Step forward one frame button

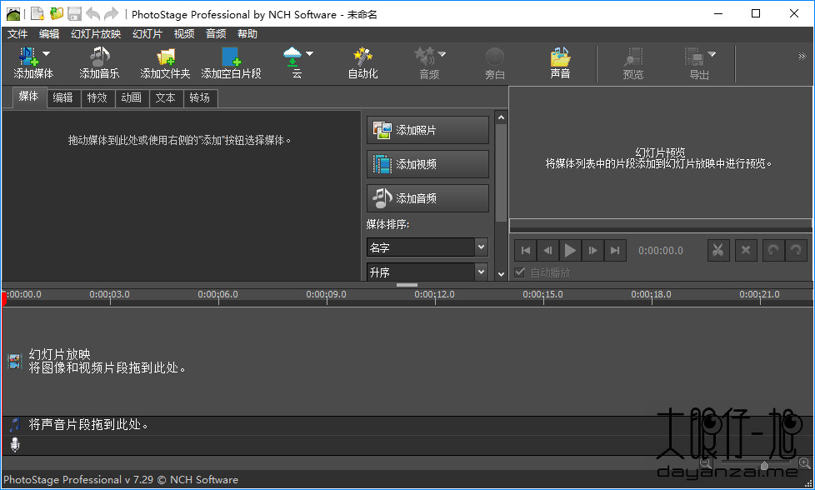click(x=592, y=251)
